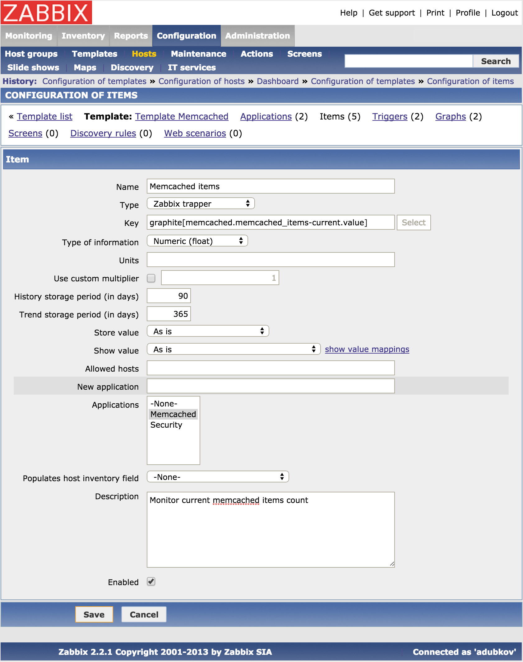Open show value mappings
The height and width of the screenshot is (662, 523).
point(367,349)
